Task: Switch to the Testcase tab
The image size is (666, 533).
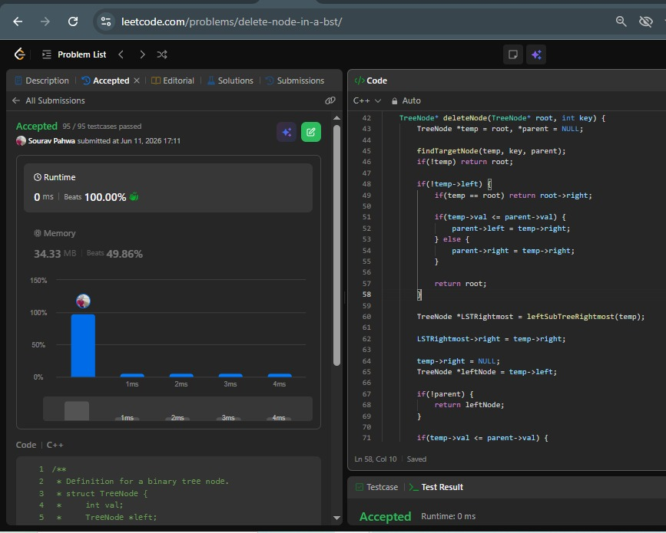Action: click(x=376, y=487)
